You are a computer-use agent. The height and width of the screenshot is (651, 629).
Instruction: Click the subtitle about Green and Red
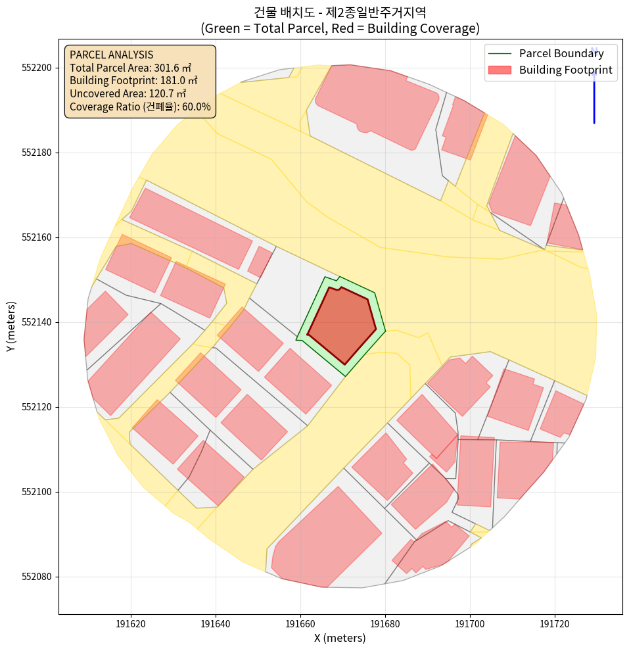tap(340, 28)
